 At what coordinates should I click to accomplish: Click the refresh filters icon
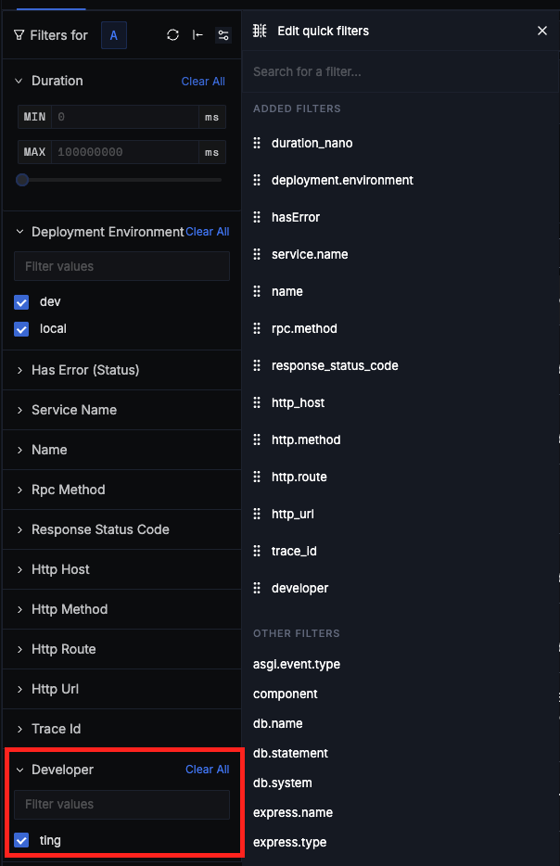[x=172, y=35]
